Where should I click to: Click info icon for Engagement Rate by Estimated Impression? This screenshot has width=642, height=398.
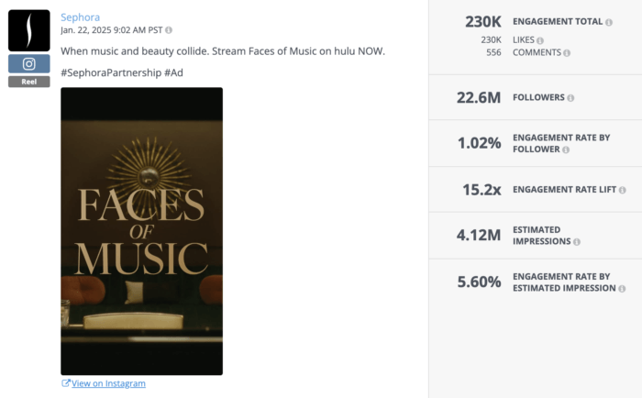pos(622,289)
